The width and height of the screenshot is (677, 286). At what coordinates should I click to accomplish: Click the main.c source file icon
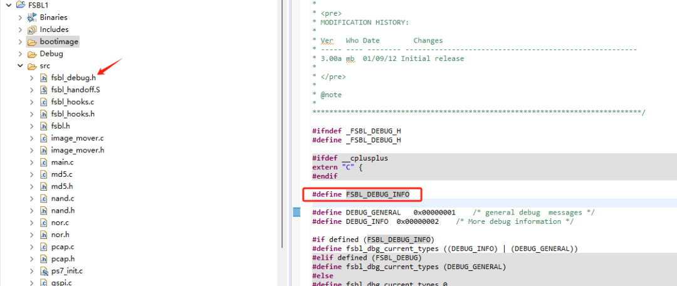click(x=44, y=162)
